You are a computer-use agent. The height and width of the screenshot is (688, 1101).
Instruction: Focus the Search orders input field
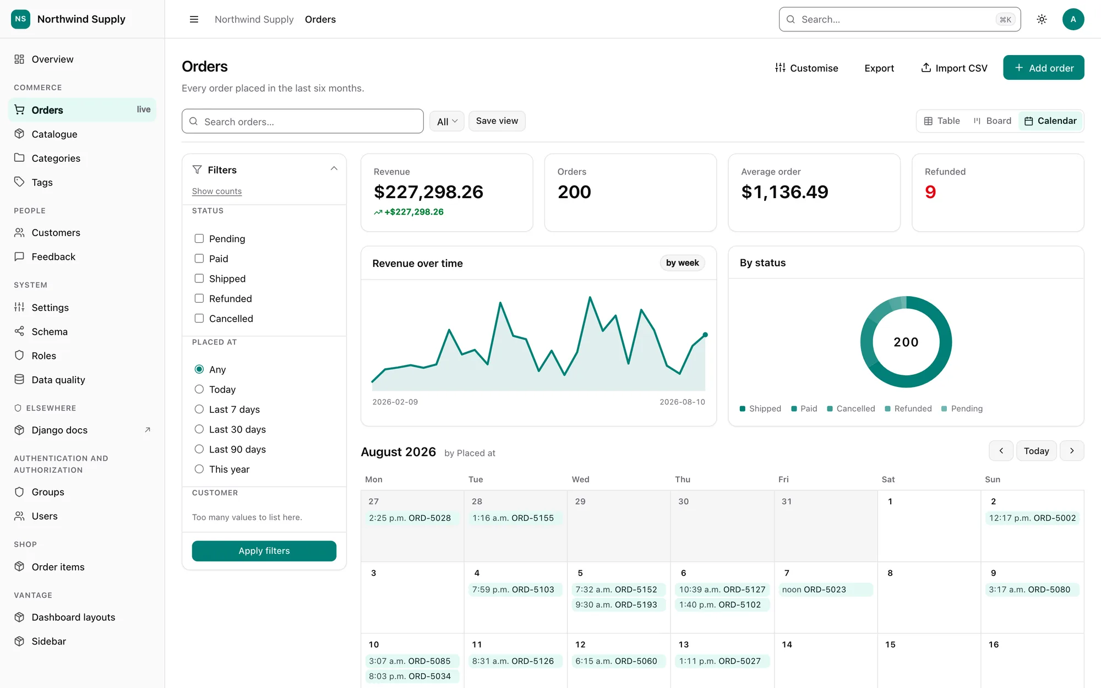click(x=303, y=121)
